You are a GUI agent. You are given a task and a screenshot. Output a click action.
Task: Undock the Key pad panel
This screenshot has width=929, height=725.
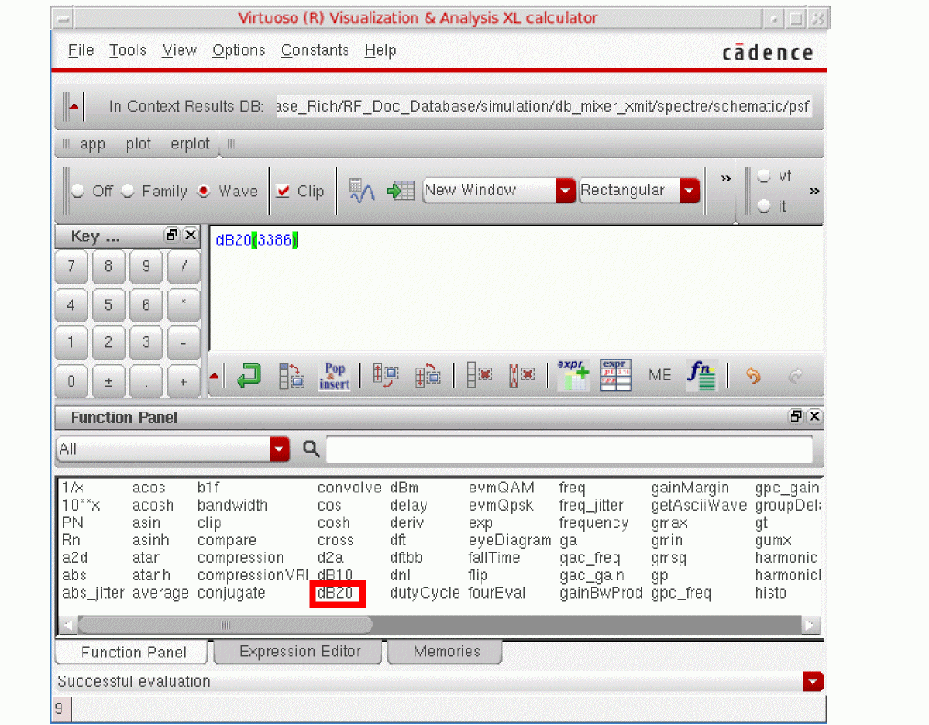point(171,236)
